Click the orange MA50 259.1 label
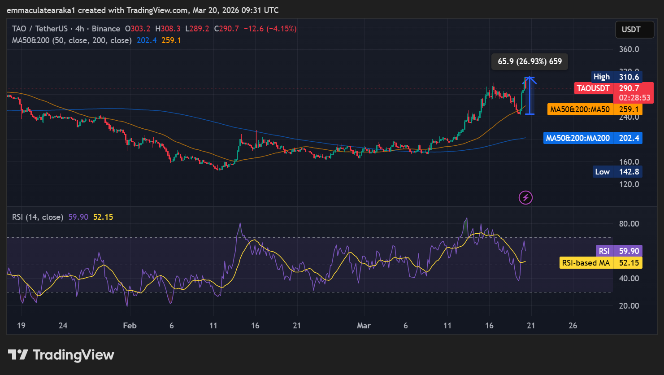Image resolution: width=664 pixels, height=375 pixels. (595, 109)
